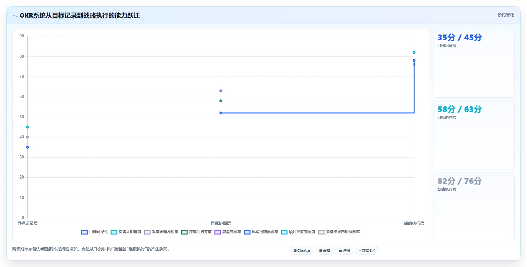Open the 35分 / 45分 目标记录层 card
The image size is (527, 267).
(474, 63)
